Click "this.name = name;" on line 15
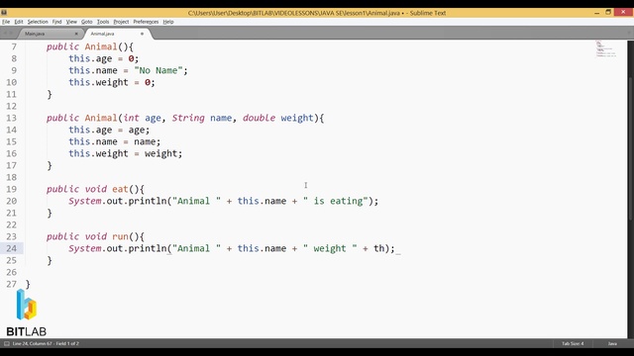Screen dimensions: 634x356 tap(115, 141)
